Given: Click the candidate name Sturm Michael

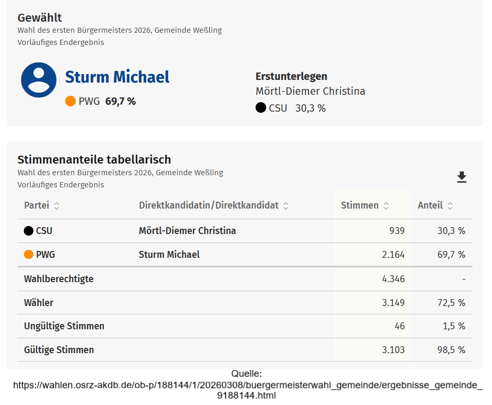Looking at the screenshot, I should tap(117, 77).
